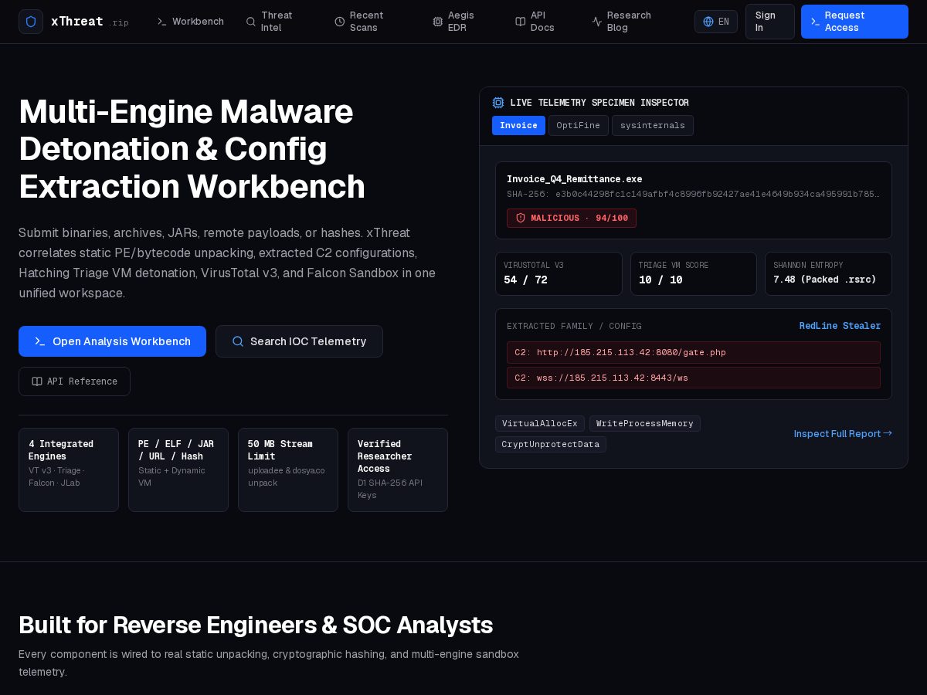The image size is (927, 695).
Task: Click the 50 MB Stream Limit card
Action: click(x=288, y=470)
